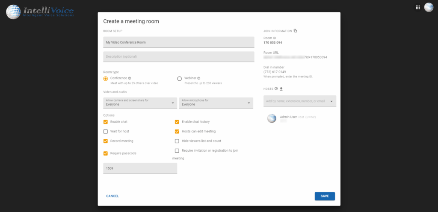Click the Conference help question mark icon
The image size is (438, 212).
pos(130,78)
